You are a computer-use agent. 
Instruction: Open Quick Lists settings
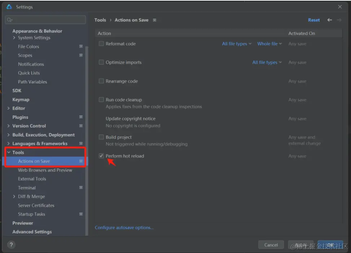click(x=28, y=73)
